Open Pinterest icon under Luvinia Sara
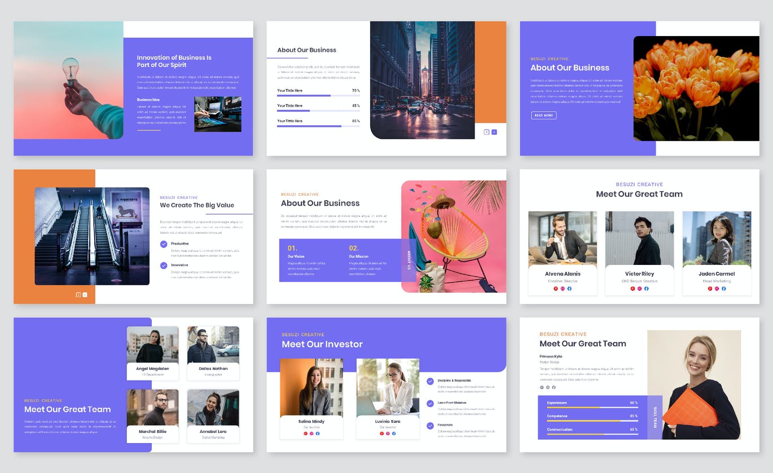 [x=381, y=434]
